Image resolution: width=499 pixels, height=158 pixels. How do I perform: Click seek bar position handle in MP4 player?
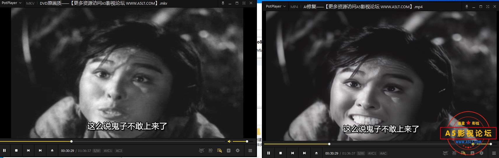point(329,144)
